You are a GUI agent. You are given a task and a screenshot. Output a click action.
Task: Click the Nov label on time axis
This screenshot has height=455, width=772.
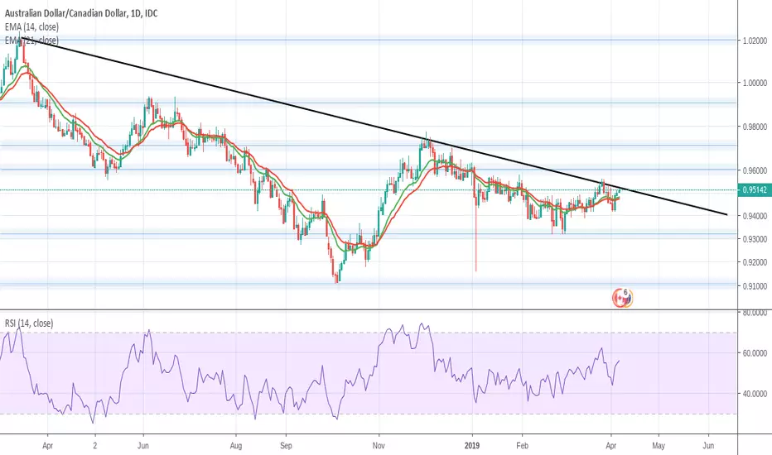(x=379, y=446)
